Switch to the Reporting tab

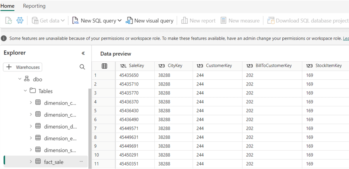click(x=34, y=6)
